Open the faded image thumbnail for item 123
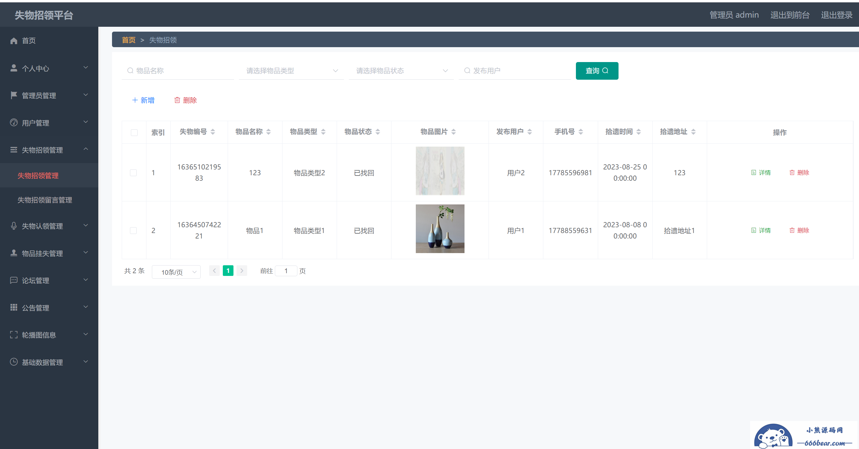Image resolution: width=859 pixels, height=449 pixels. coord(440,171)
